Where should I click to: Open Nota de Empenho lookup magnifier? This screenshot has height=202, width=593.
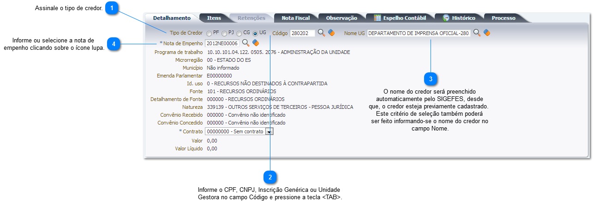point(246,43)
